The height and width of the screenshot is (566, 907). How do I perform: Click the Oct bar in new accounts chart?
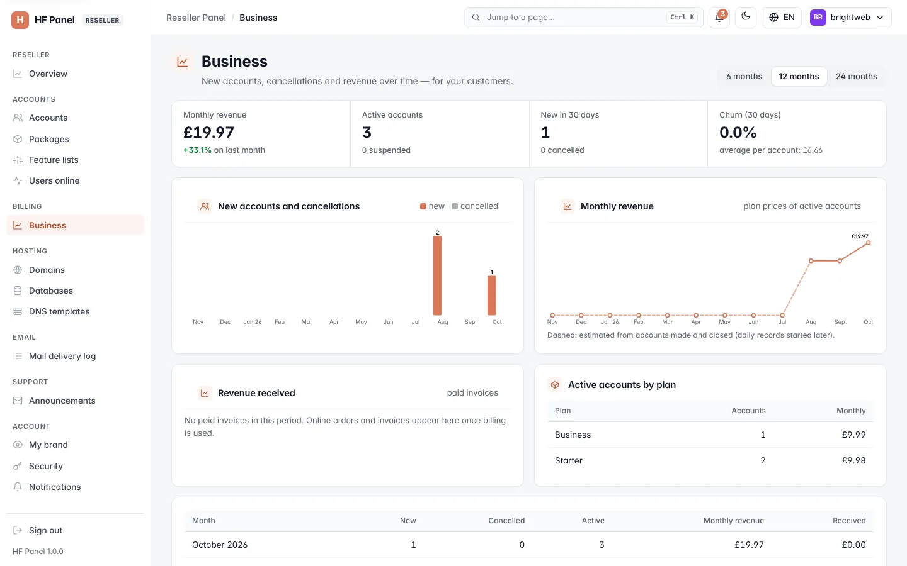[x=492, y=296]
